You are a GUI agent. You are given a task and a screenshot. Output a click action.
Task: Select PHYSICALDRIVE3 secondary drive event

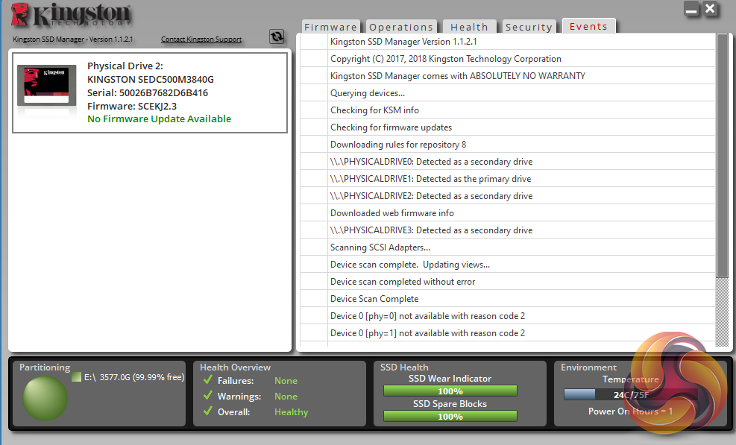(507, 230)
